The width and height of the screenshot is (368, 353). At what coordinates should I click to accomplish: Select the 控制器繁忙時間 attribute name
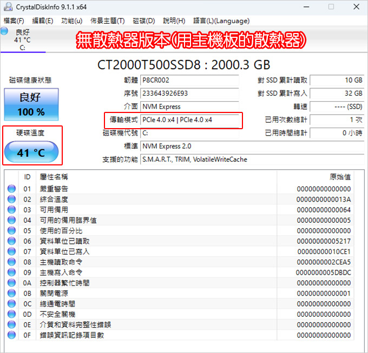click(64, 283)
